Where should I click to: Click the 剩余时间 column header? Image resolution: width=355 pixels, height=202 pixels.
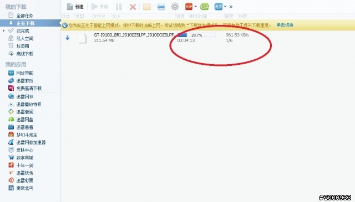[x=199, y=17]
